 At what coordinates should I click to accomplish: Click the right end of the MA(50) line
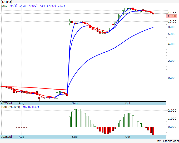tap(153, 27)
